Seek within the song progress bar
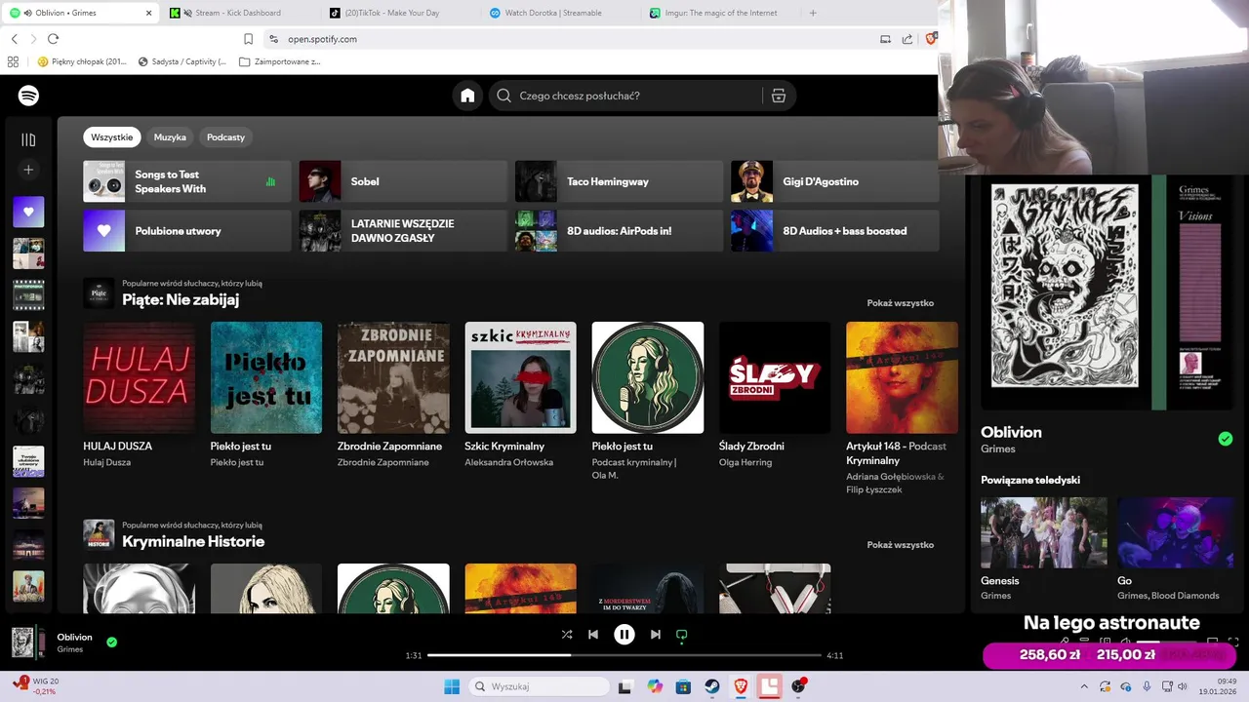Image resolution: width=1249 pixels, height=702 pixels. (624, 655)
